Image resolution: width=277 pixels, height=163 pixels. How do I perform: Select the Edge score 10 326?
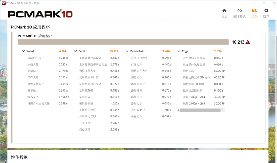217,51
